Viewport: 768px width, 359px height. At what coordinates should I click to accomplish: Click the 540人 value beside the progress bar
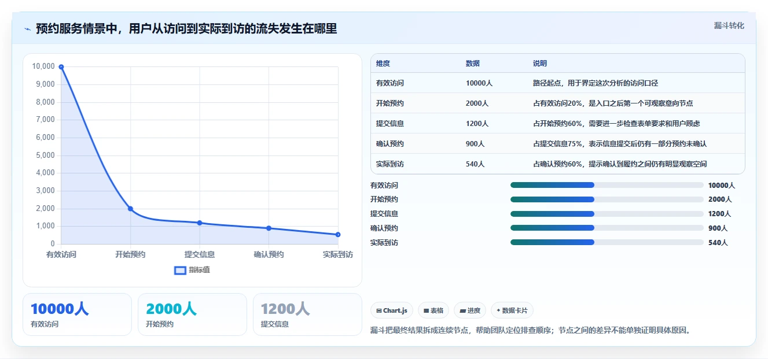(x=718, y=243)
